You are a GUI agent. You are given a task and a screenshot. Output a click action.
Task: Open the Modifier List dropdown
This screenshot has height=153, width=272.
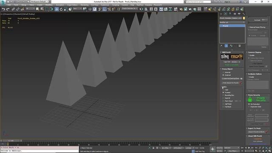point(232,23)
